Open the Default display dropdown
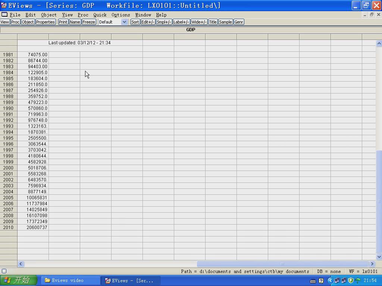The image size is (382, 286). (x=124, y=22)
